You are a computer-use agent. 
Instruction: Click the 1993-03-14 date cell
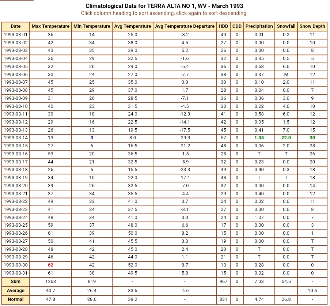point(16,138)
